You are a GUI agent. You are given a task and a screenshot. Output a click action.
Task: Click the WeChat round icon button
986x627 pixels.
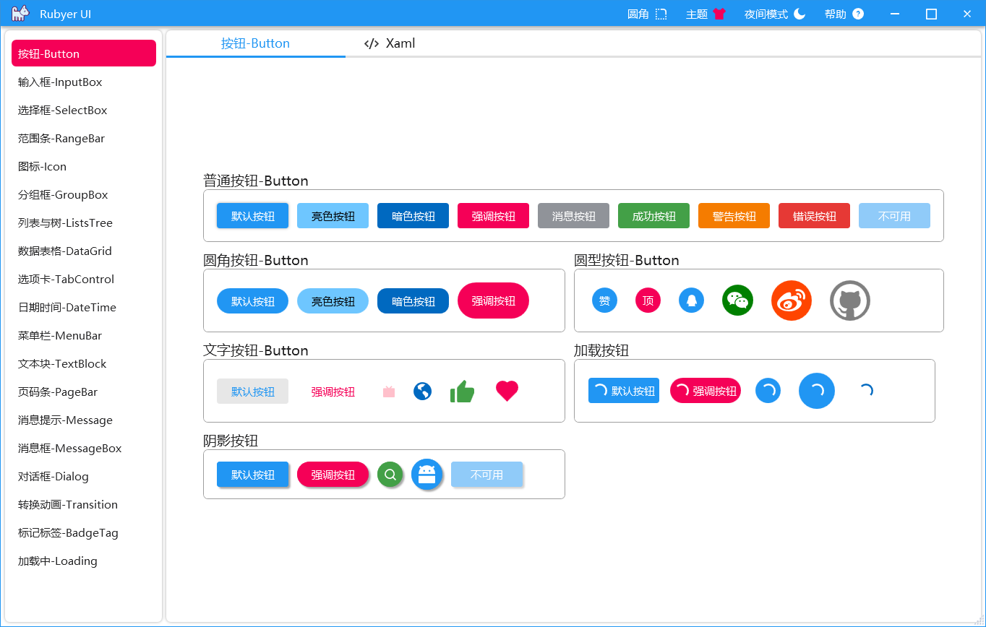(x=737, y=300)
